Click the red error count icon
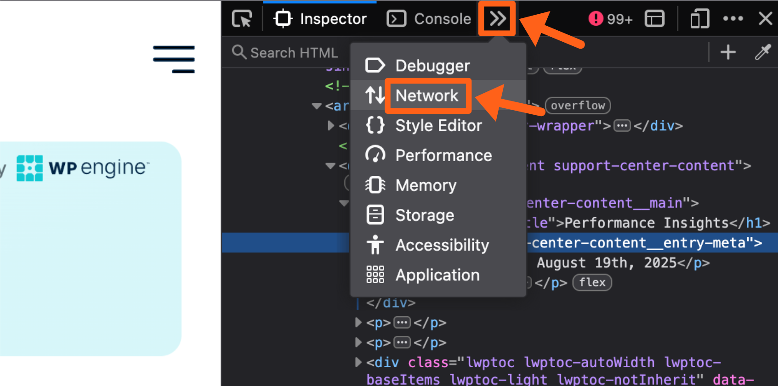This screenshot has height=386, width=778. point(596,19)
